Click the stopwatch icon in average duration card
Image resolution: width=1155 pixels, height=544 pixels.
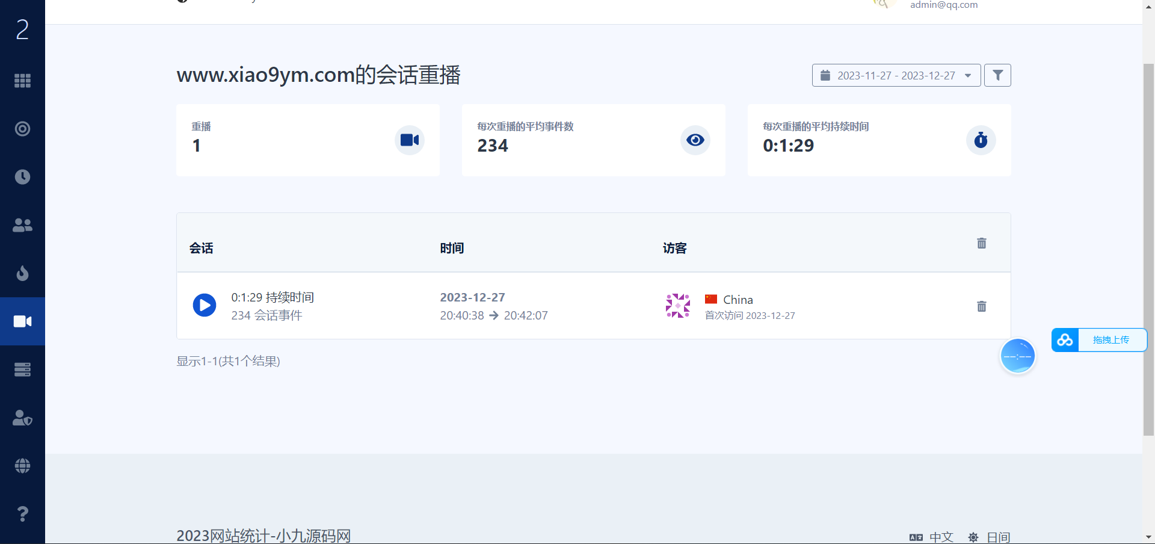[x=981, y=140]
